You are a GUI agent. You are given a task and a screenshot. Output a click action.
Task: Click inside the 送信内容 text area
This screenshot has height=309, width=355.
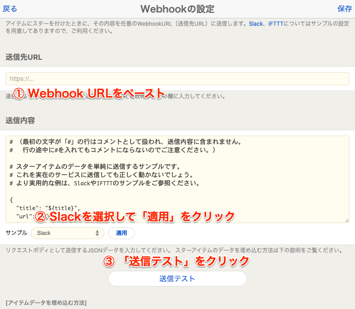tap(177, 179)
